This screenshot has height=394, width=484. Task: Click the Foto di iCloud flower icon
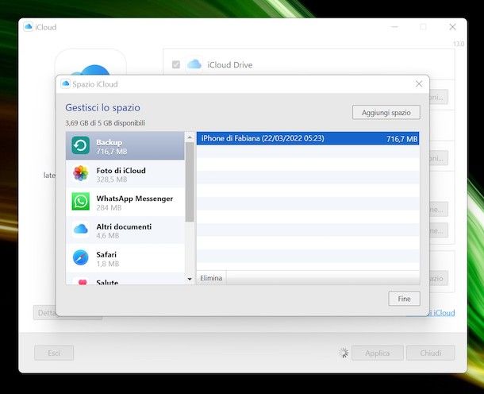coord(81,173)
